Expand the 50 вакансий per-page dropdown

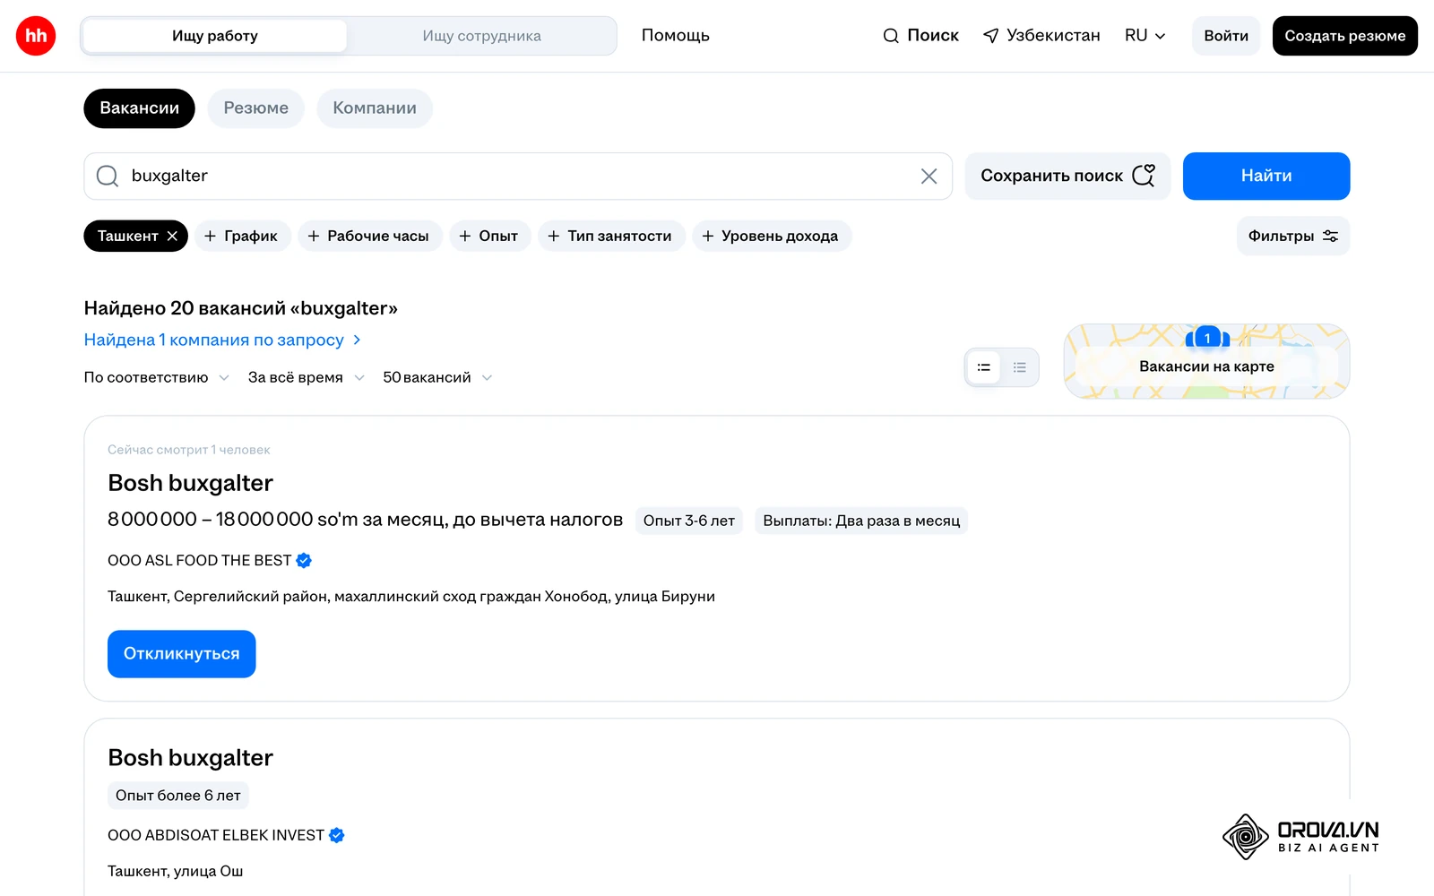tap(437, 377)
